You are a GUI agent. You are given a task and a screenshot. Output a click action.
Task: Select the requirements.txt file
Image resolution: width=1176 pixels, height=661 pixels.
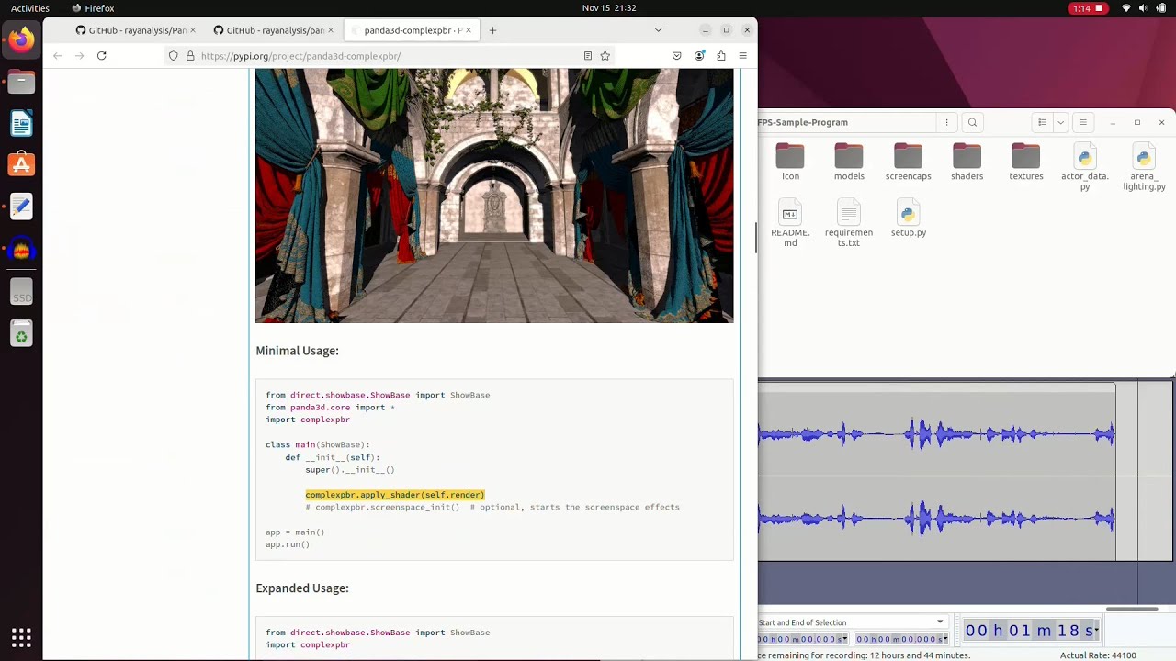(x=849, y=224)
